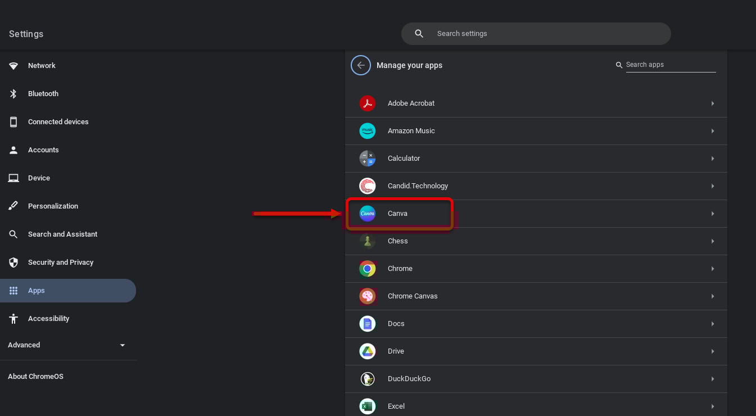Screen dimensions: 756x416
Task: Open the Adobe Acrobat app icon
Action: pos(368,103)
